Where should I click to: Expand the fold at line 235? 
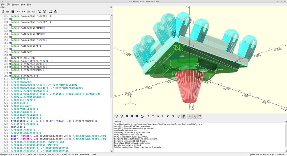(x=10, y=25)
